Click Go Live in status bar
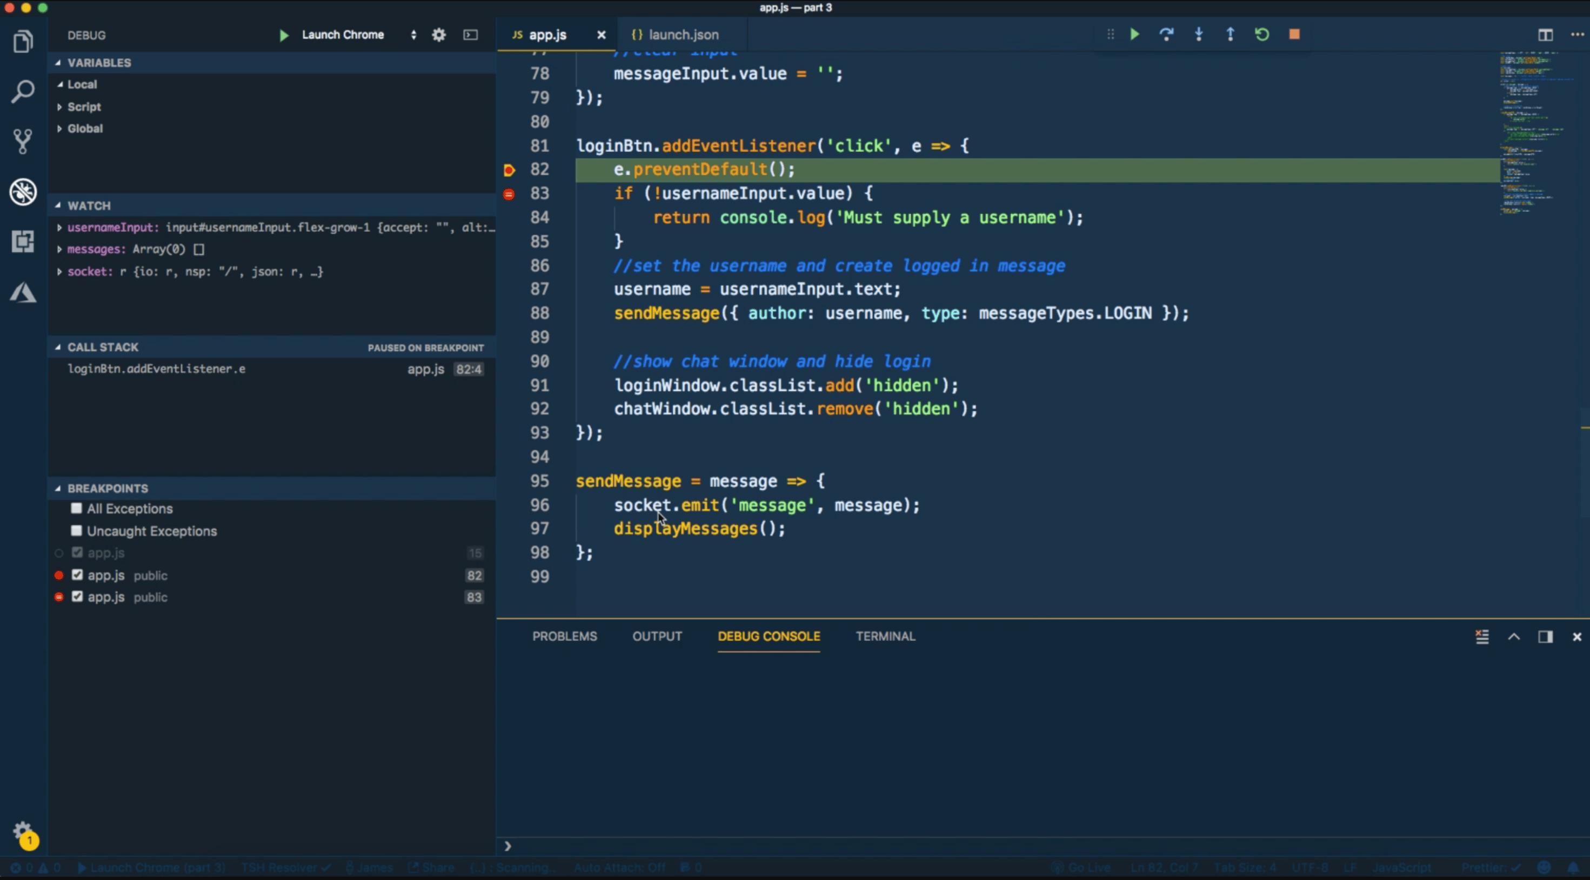1590x880 pixels. coord(1081,868)
